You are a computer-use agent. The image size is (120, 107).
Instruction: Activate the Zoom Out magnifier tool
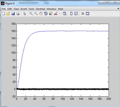[36, 14]
